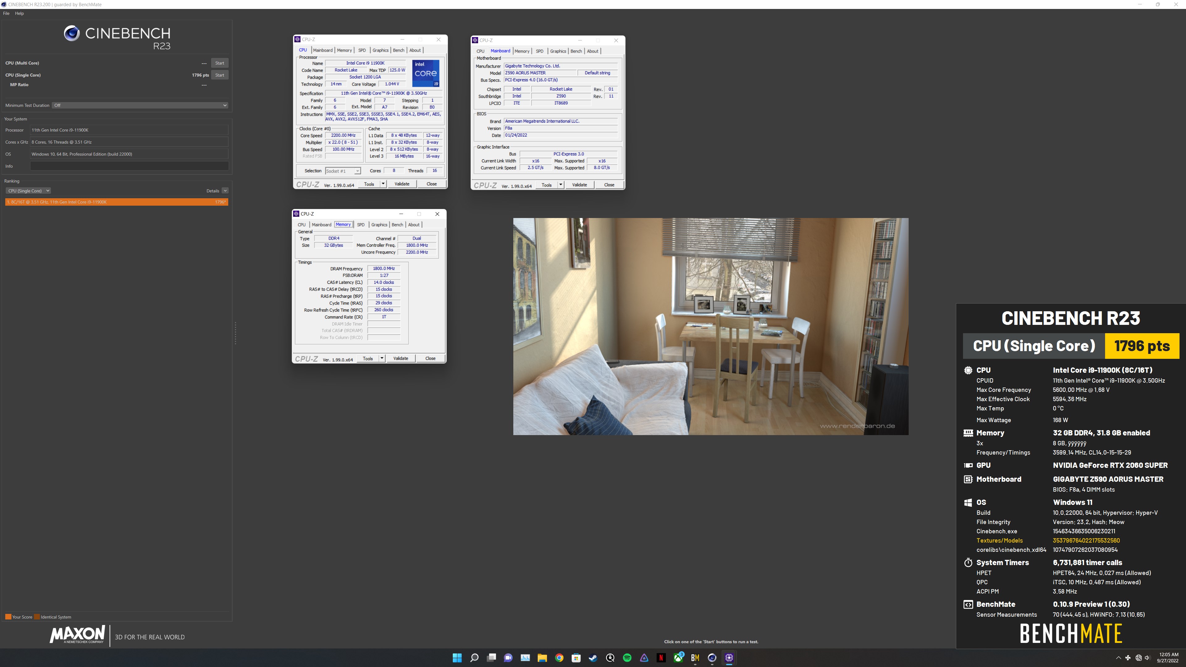
Task: Open Graphics tab in CPU-Z Mainboard window
Action: pyautogui.click(x=558, y=51)
